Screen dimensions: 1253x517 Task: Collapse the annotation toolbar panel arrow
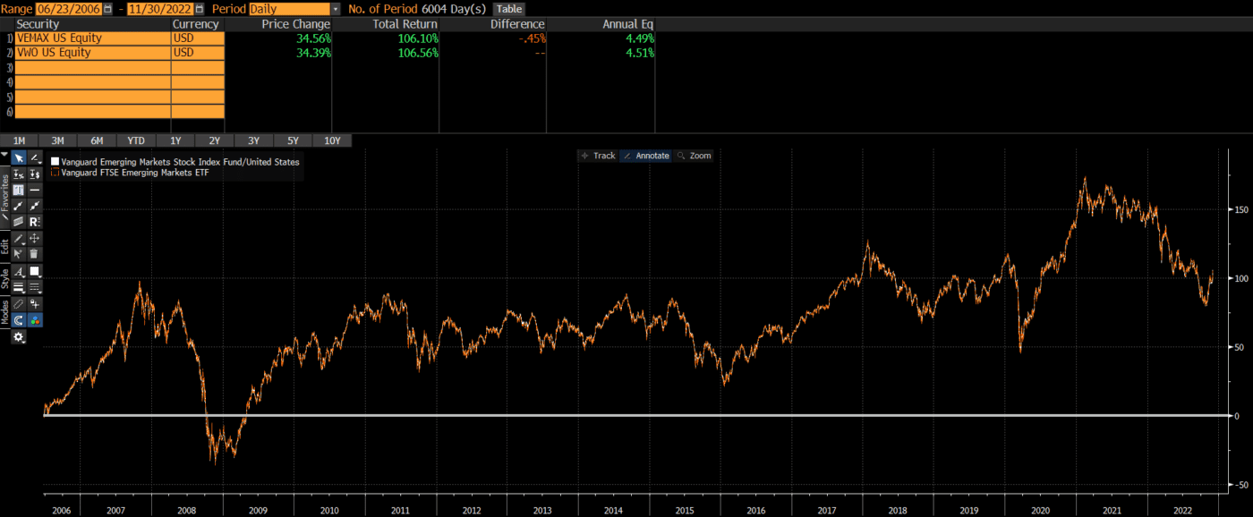tap(4, 155)
